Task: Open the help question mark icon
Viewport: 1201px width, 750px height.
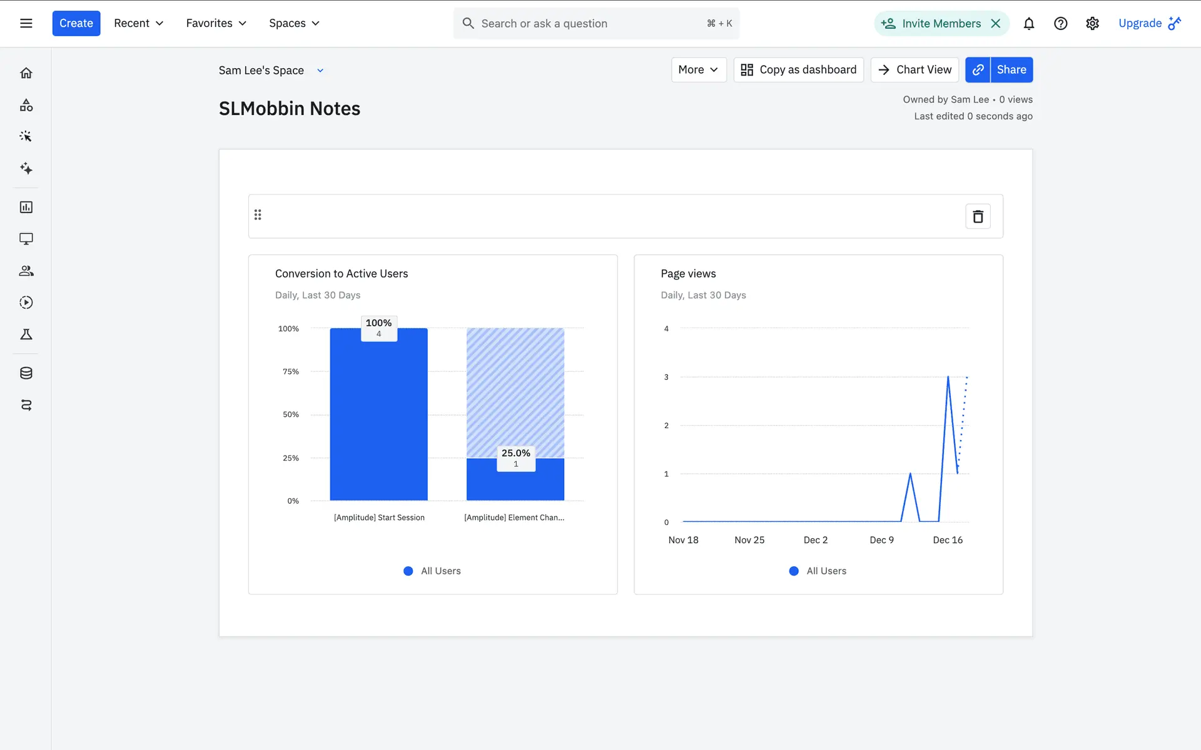Action: coord(1060,24)
